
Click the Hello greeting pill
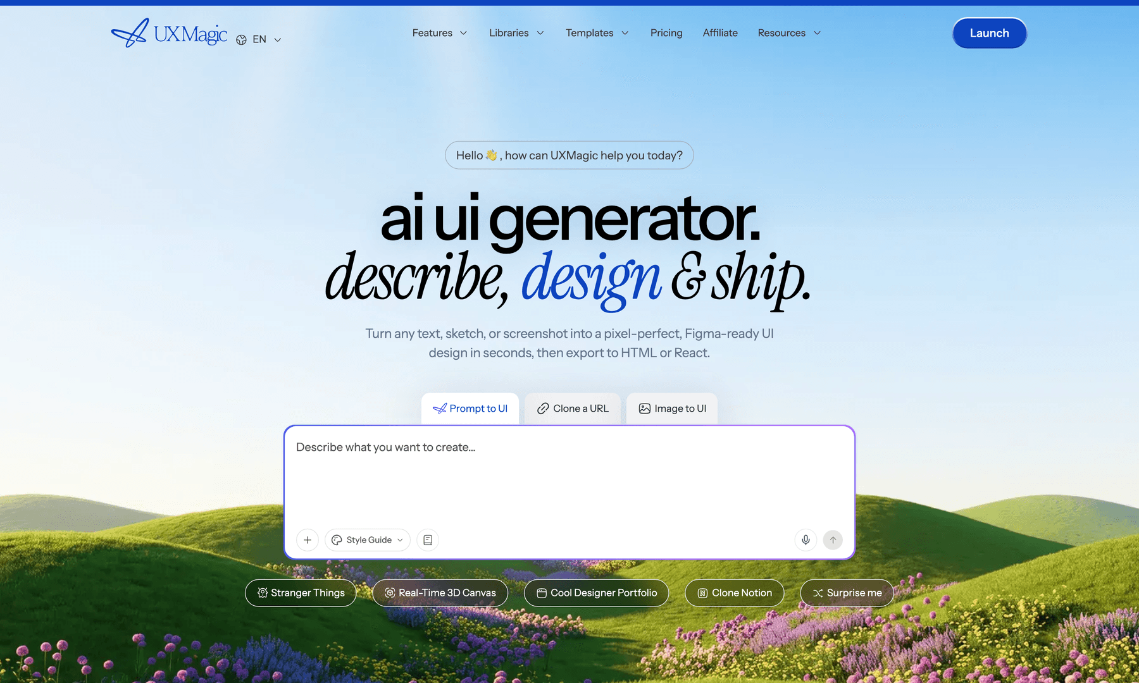(x=569, y=155)
